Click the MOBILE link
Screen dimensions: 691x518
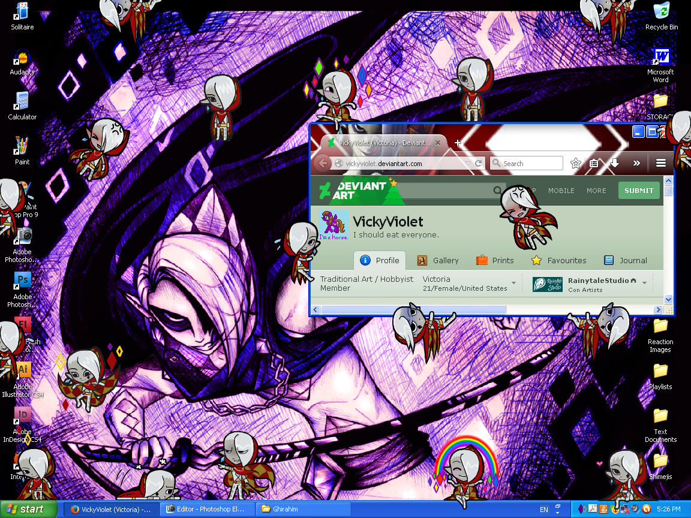click(561, 191)
